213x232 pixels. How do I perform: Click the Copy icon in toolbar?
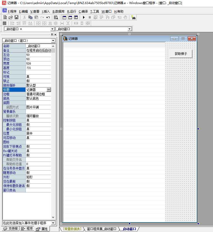coord(30,17)
